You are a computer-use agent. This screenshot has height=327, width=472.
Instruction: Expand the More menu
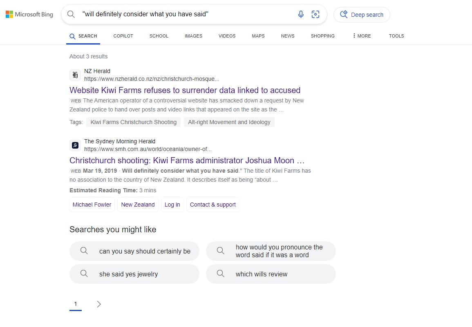click(x=362, y=36)
